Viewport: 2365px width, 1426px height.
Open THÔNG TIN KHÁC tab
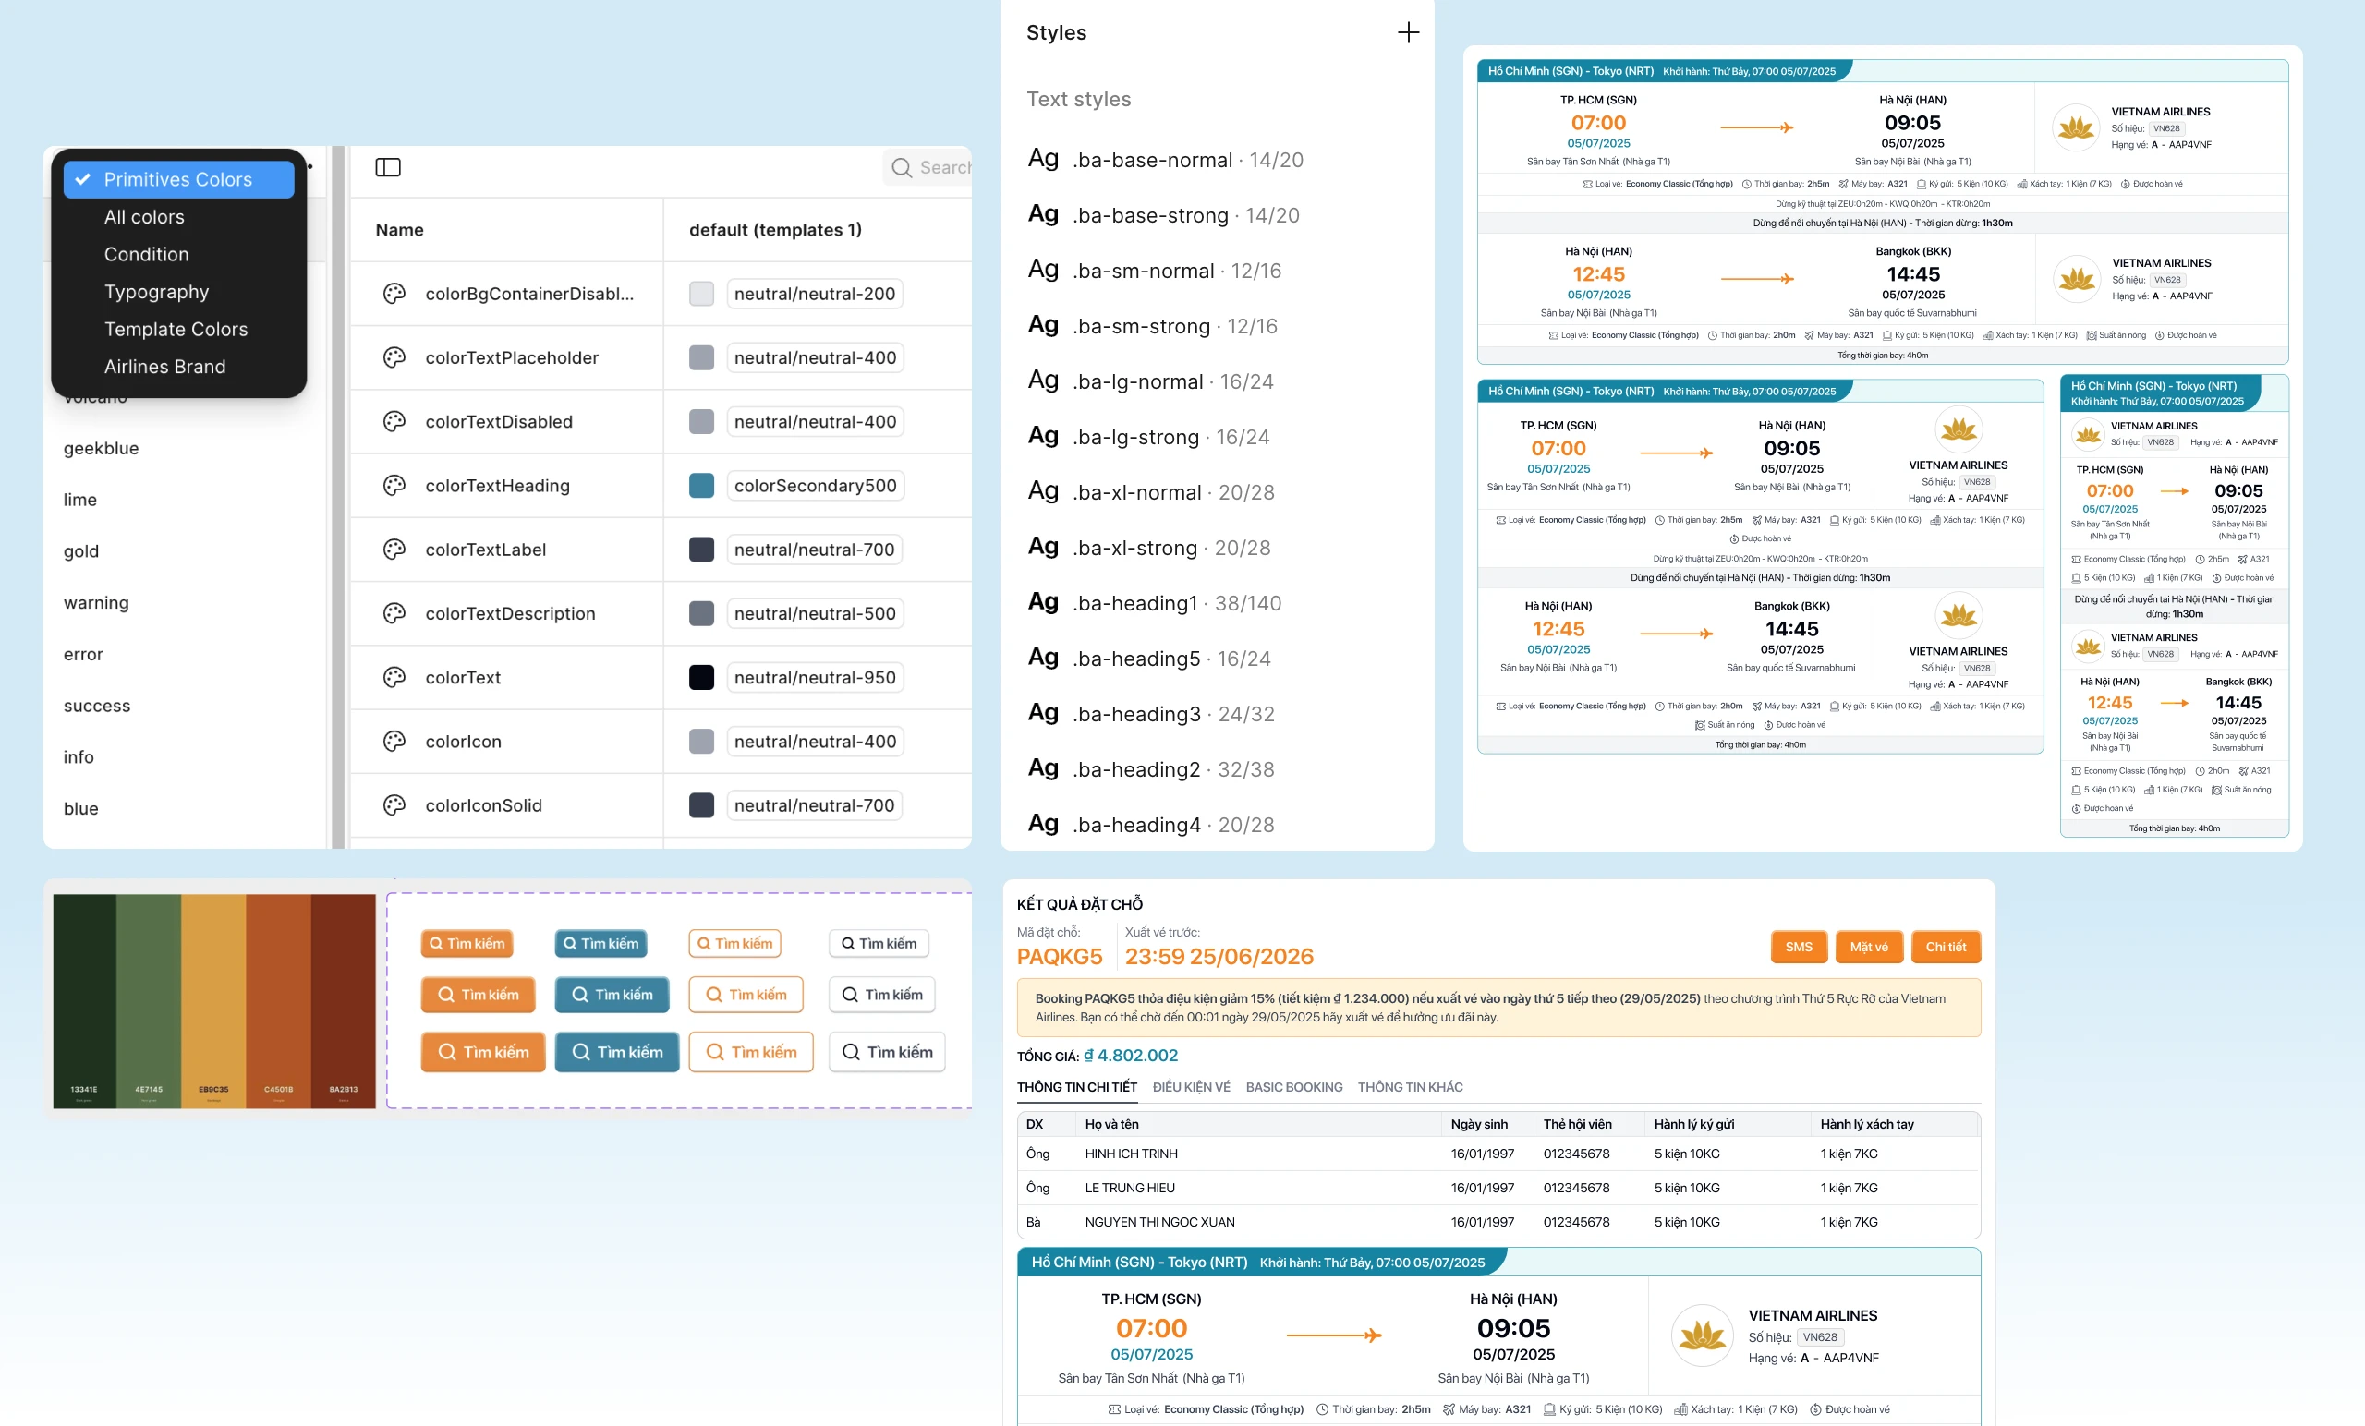pyautogui.click(x=1410, y=1087)
